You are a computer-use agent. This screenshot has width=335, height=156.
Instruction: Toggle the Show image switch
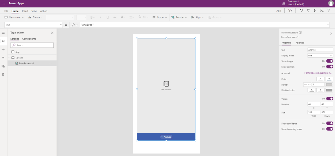pyautogui.click(x=329, y=61)
